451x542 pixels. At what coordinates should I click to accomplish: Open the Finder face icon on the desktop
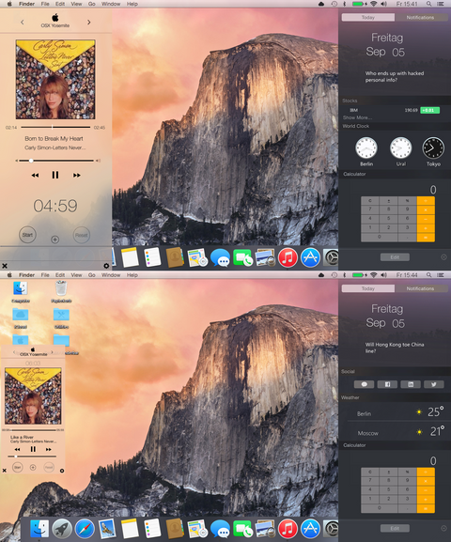pyautogui.click(x=21, y=288)
